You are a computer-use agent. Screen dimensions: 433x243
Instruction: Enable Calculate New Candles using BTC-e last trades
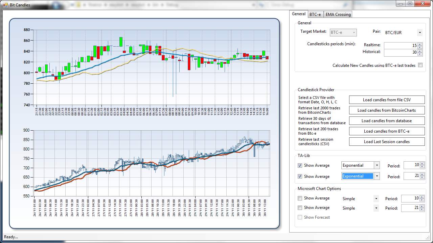tap(420, 65)
